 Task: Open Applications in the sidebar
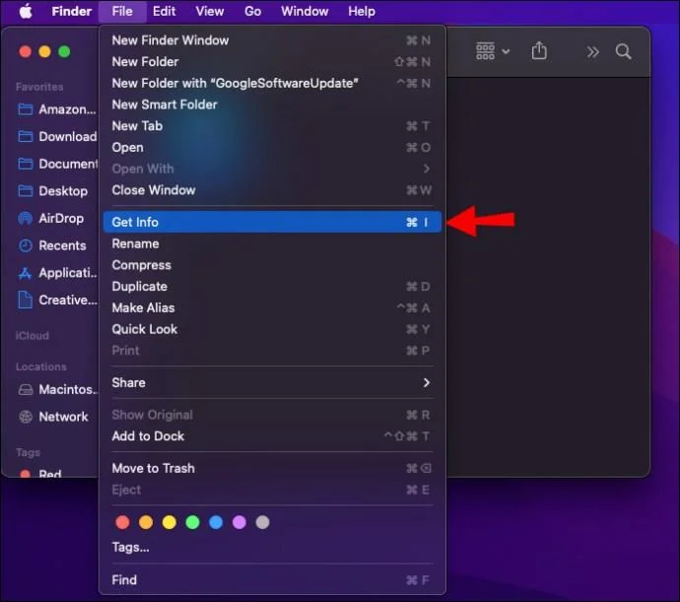pyautogui.click(x=56, y=273)
